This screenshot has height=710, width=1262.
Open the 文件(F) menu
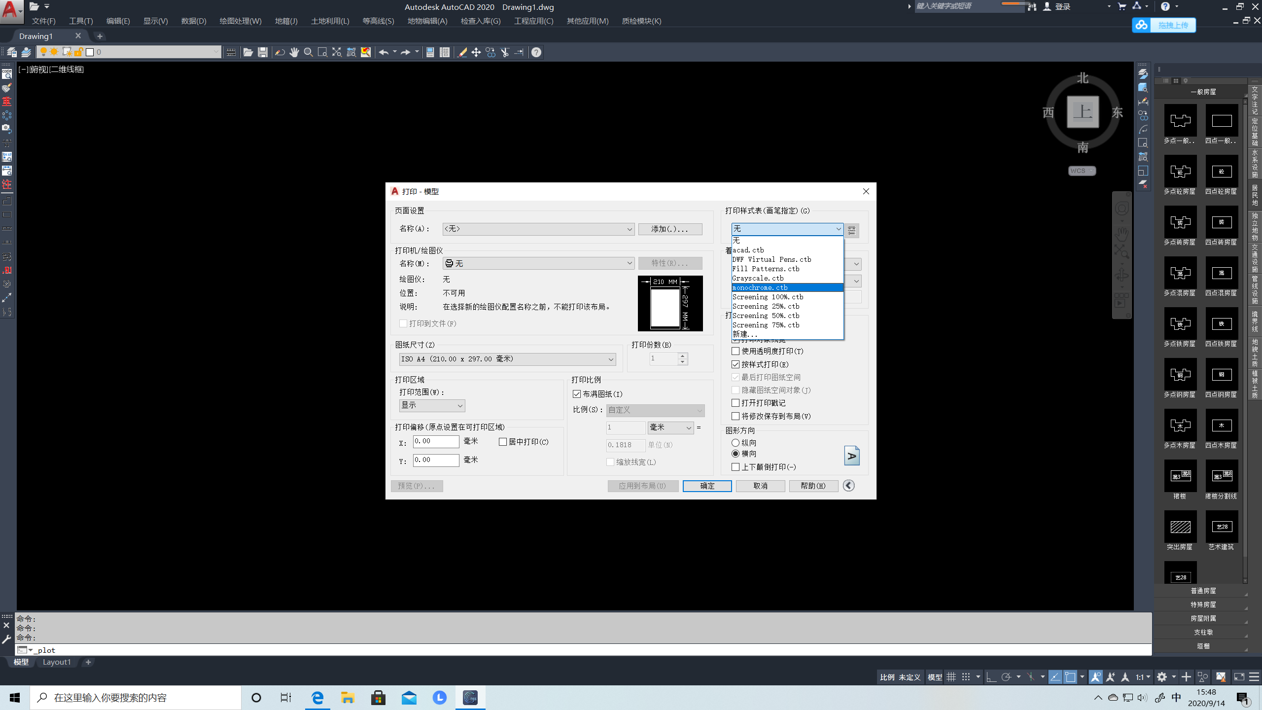point(44,21)
